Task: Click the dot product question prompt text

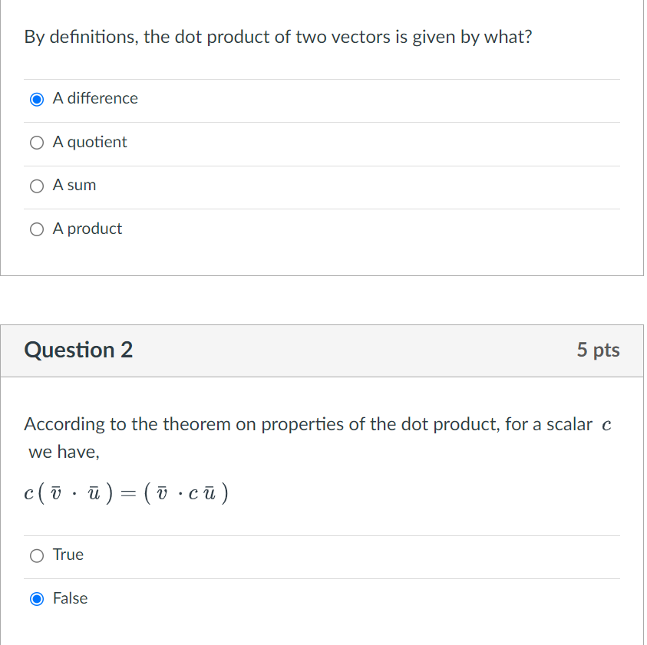Action: coord(277,36)
